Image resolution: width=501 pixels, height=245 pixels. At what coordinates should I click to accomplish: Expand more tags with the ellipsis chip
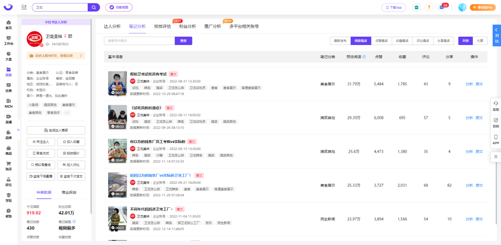coord(67,112)
